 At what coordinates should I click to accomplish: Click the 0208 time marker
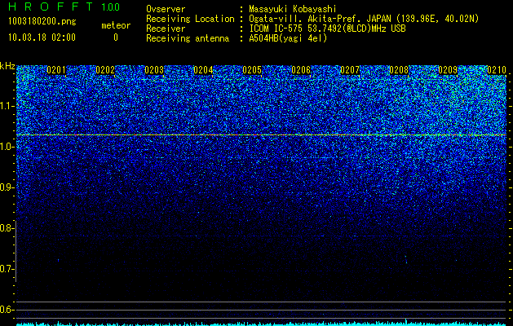(x=399, y=70)
